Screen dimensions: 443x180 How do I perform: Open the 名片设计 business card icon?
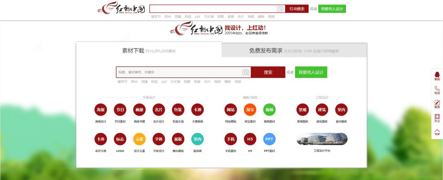point(159,110)
